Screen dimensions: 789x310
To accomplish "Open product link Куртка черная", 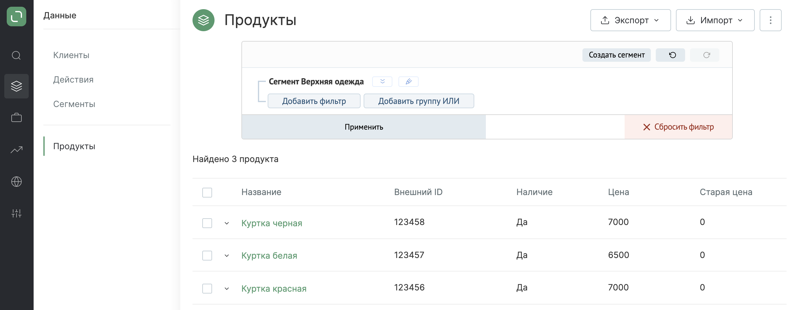I will [272, 223].
